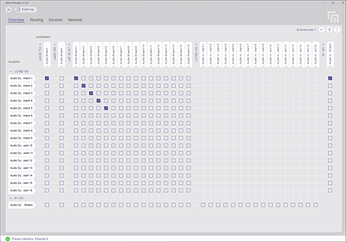Viewport: 346px width, 242px height.
Task: Collapse the LC16D 116 talker group
Action: point(11,72)
